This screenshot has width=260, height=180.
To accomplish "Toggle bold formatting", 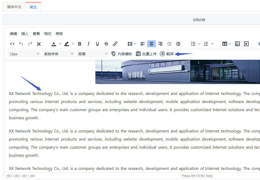I will coord(80,44).
